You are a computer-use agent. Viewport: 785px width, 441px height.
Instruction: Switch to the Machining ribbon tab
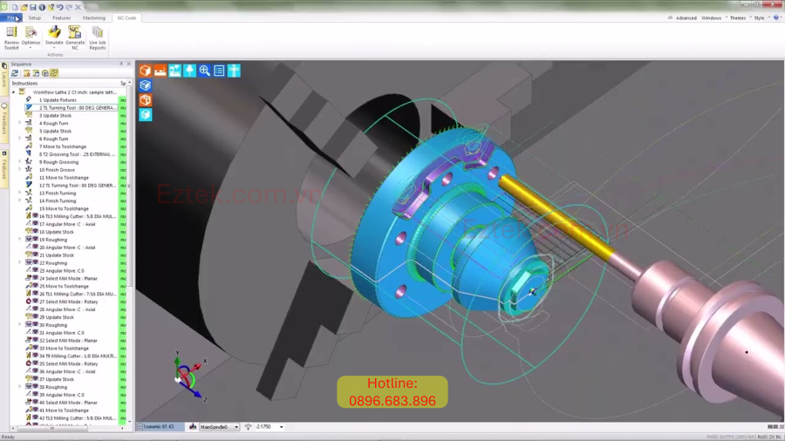tap(93, 17)
